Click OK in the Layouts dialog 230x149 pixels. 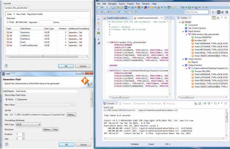click(x=66, y=66)
